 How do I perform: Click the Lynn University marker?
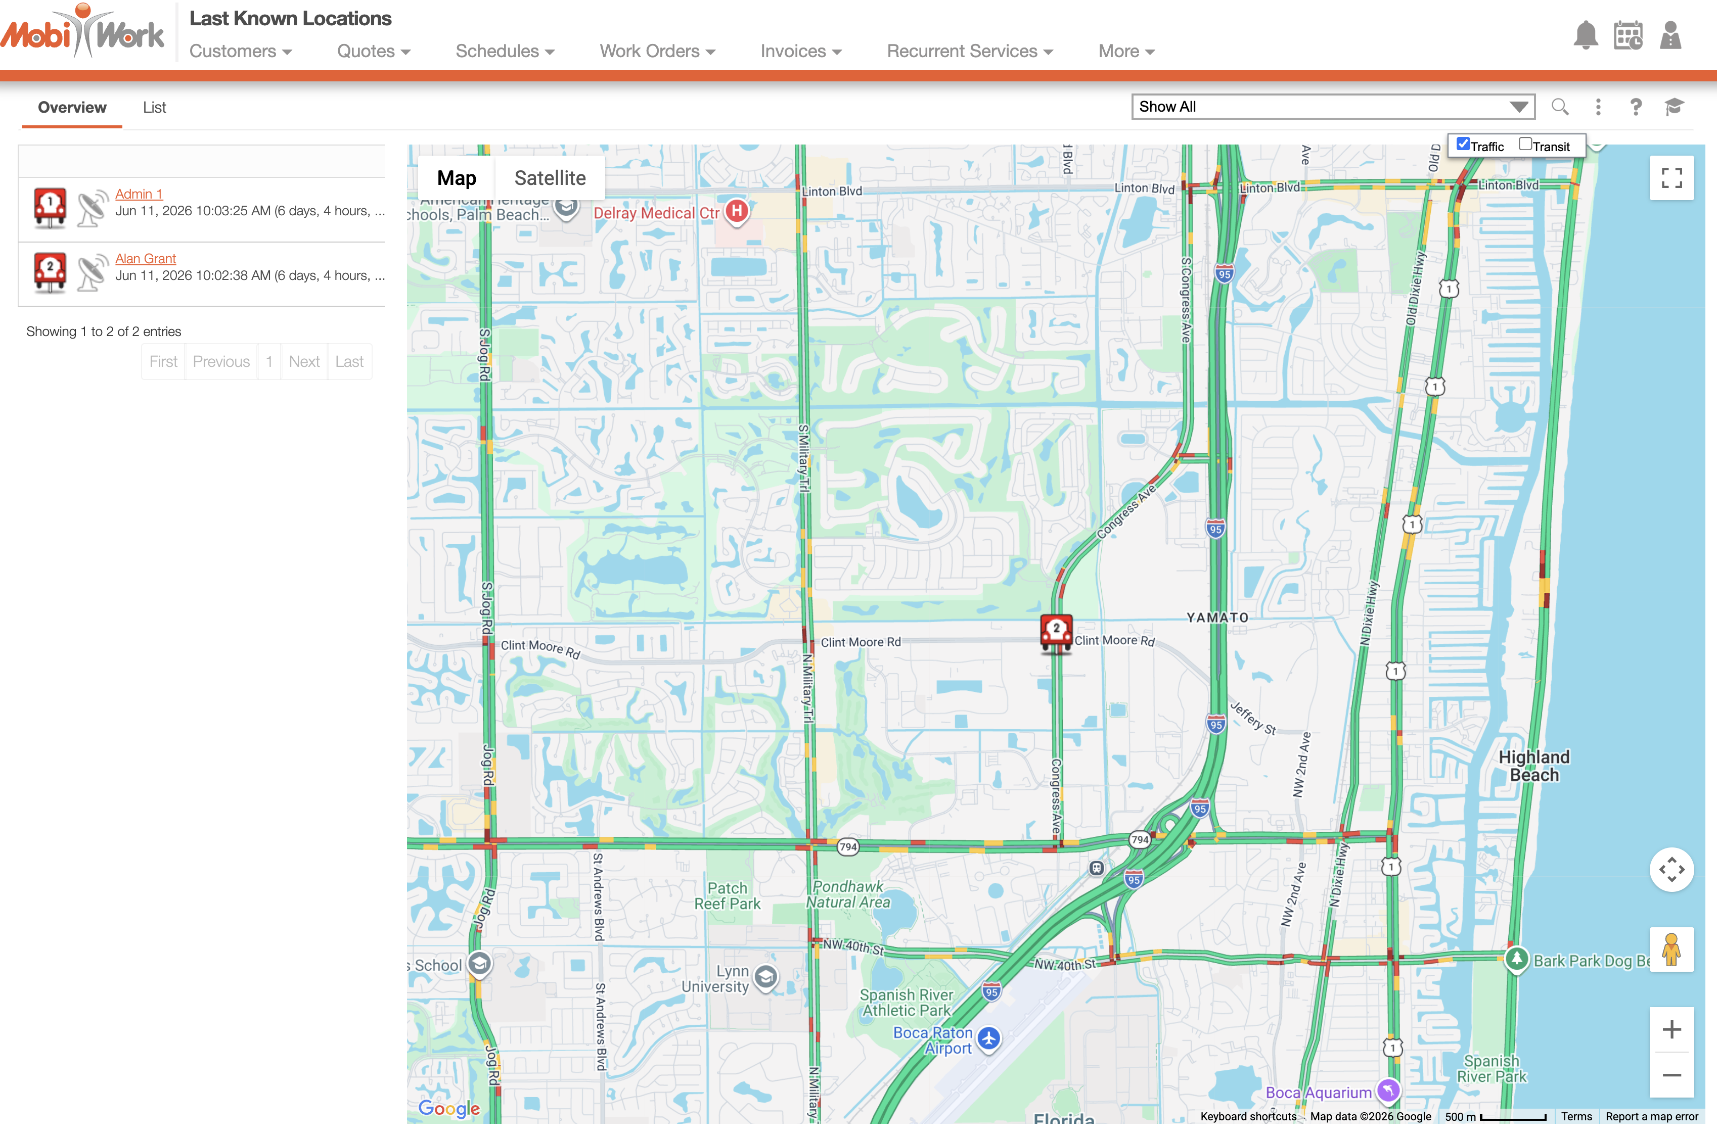(x=765, y=977)
